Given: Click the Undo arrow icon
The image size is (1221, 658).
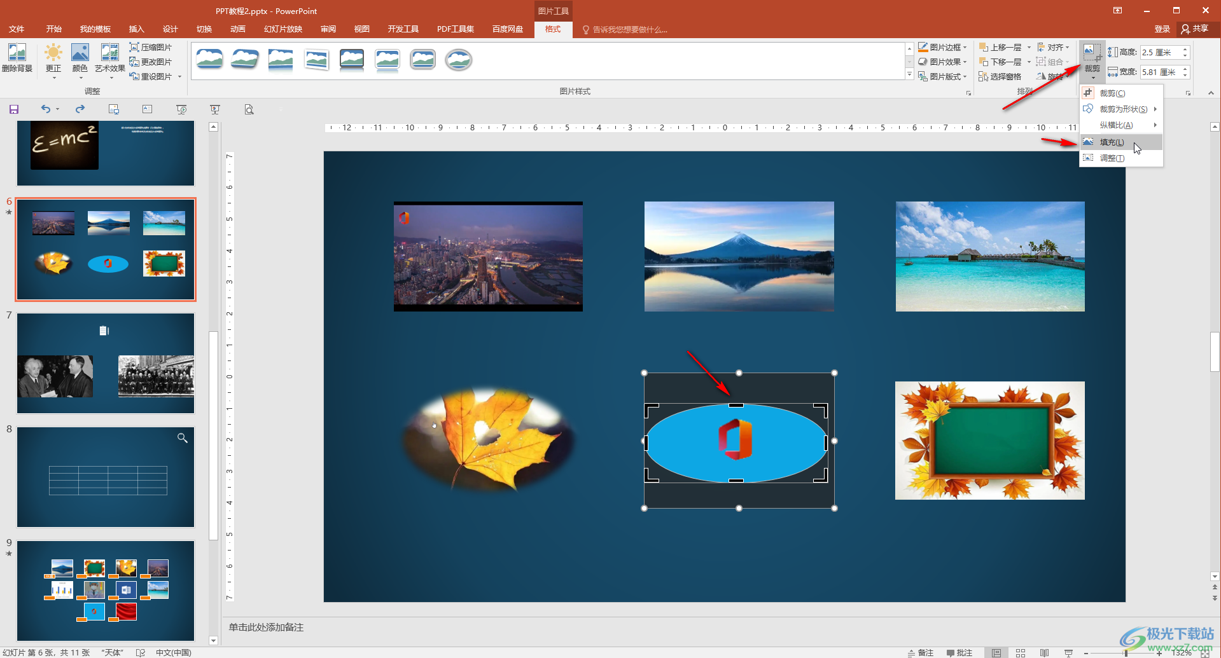Looking at the screenshot, I should [46, 109].
